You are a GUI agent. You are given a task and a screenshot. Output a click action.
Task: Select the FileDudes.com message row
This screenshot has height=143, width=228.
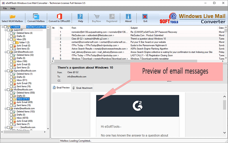point(138,35)
